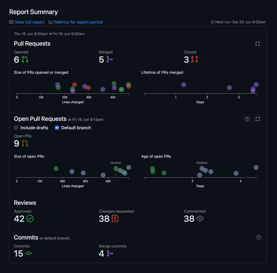This screenshot has height=273, width=277.
Task: Click the green Opened pull request icon
Action: coord(25,59)
